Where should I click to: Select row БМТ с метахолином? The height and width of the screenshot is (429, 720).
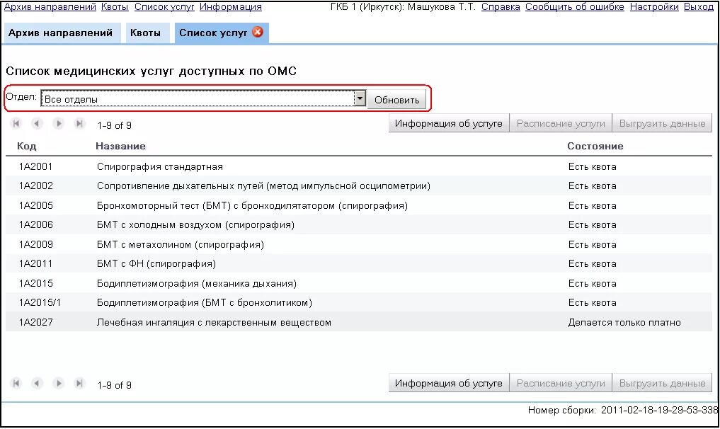click(359, 244)
